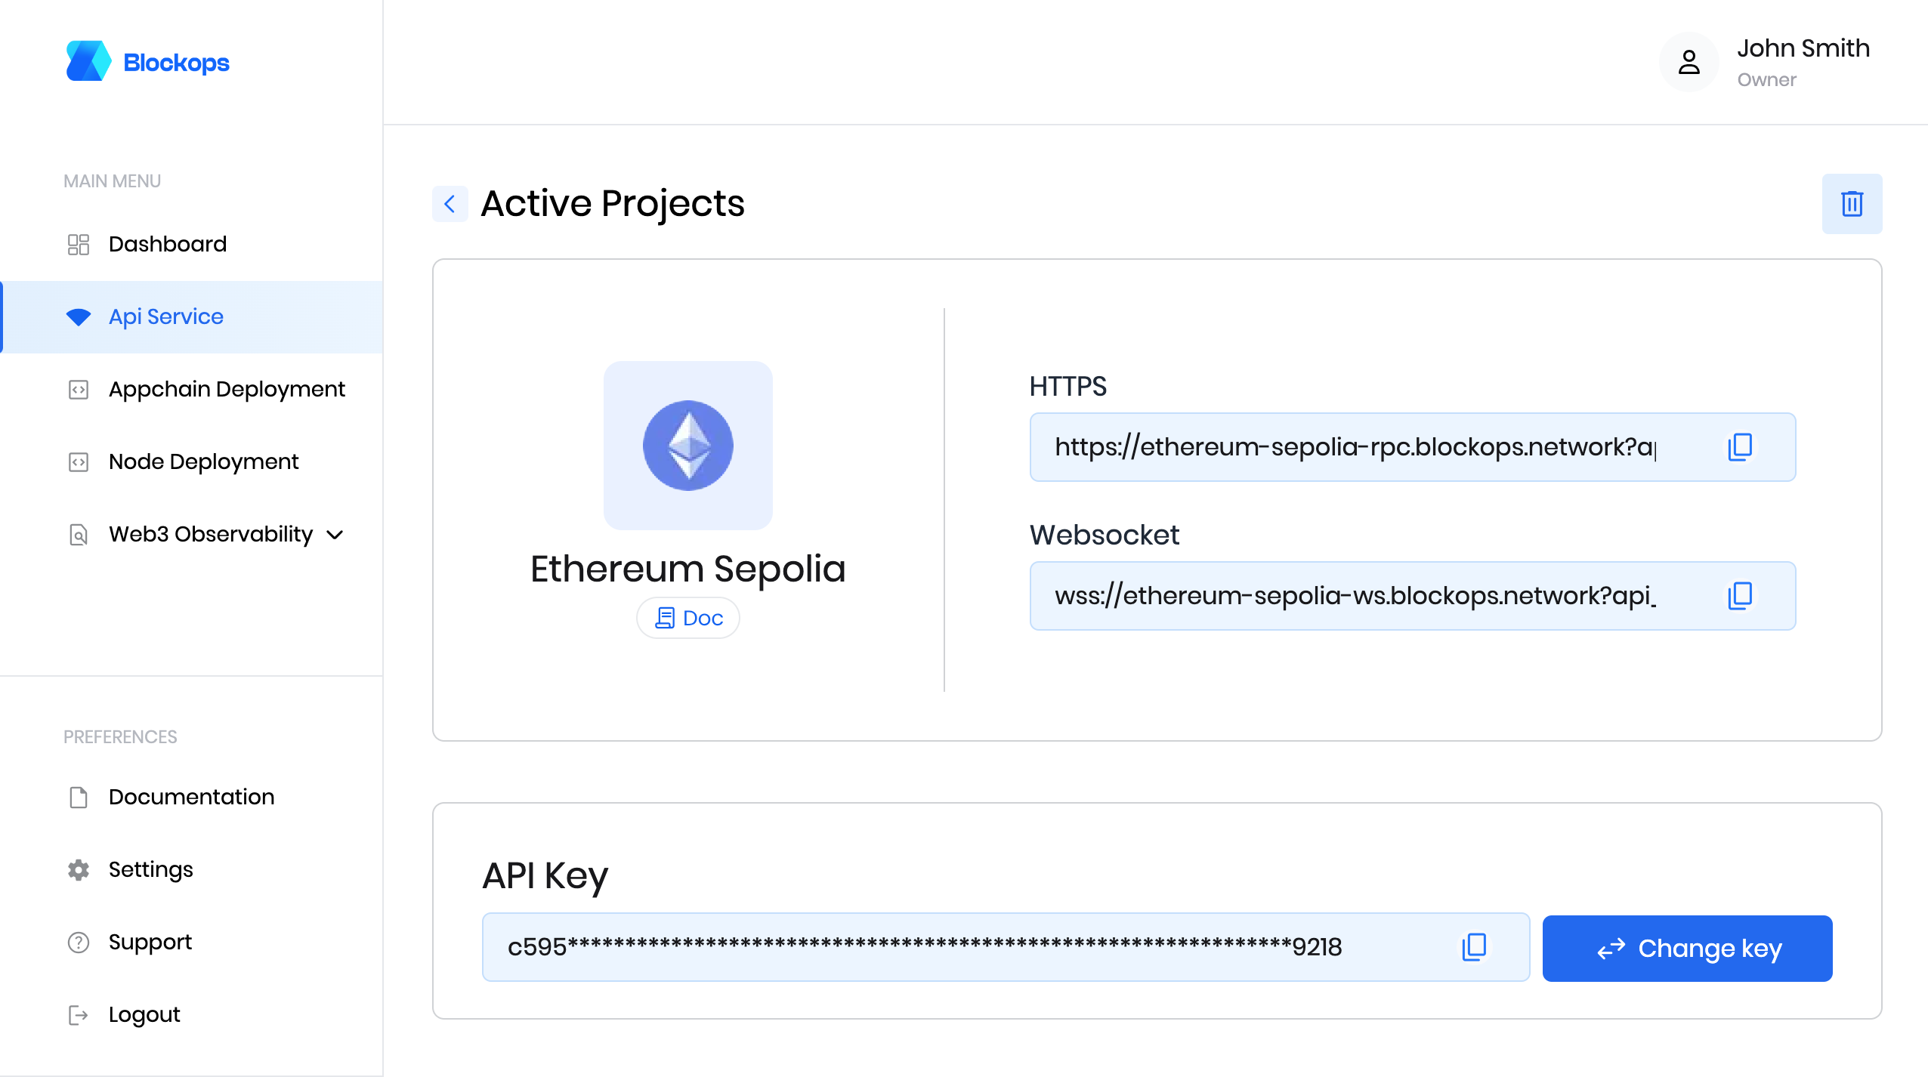Click the Blockops logo
Screen dimensions: 1928x1077
point(148,62)
